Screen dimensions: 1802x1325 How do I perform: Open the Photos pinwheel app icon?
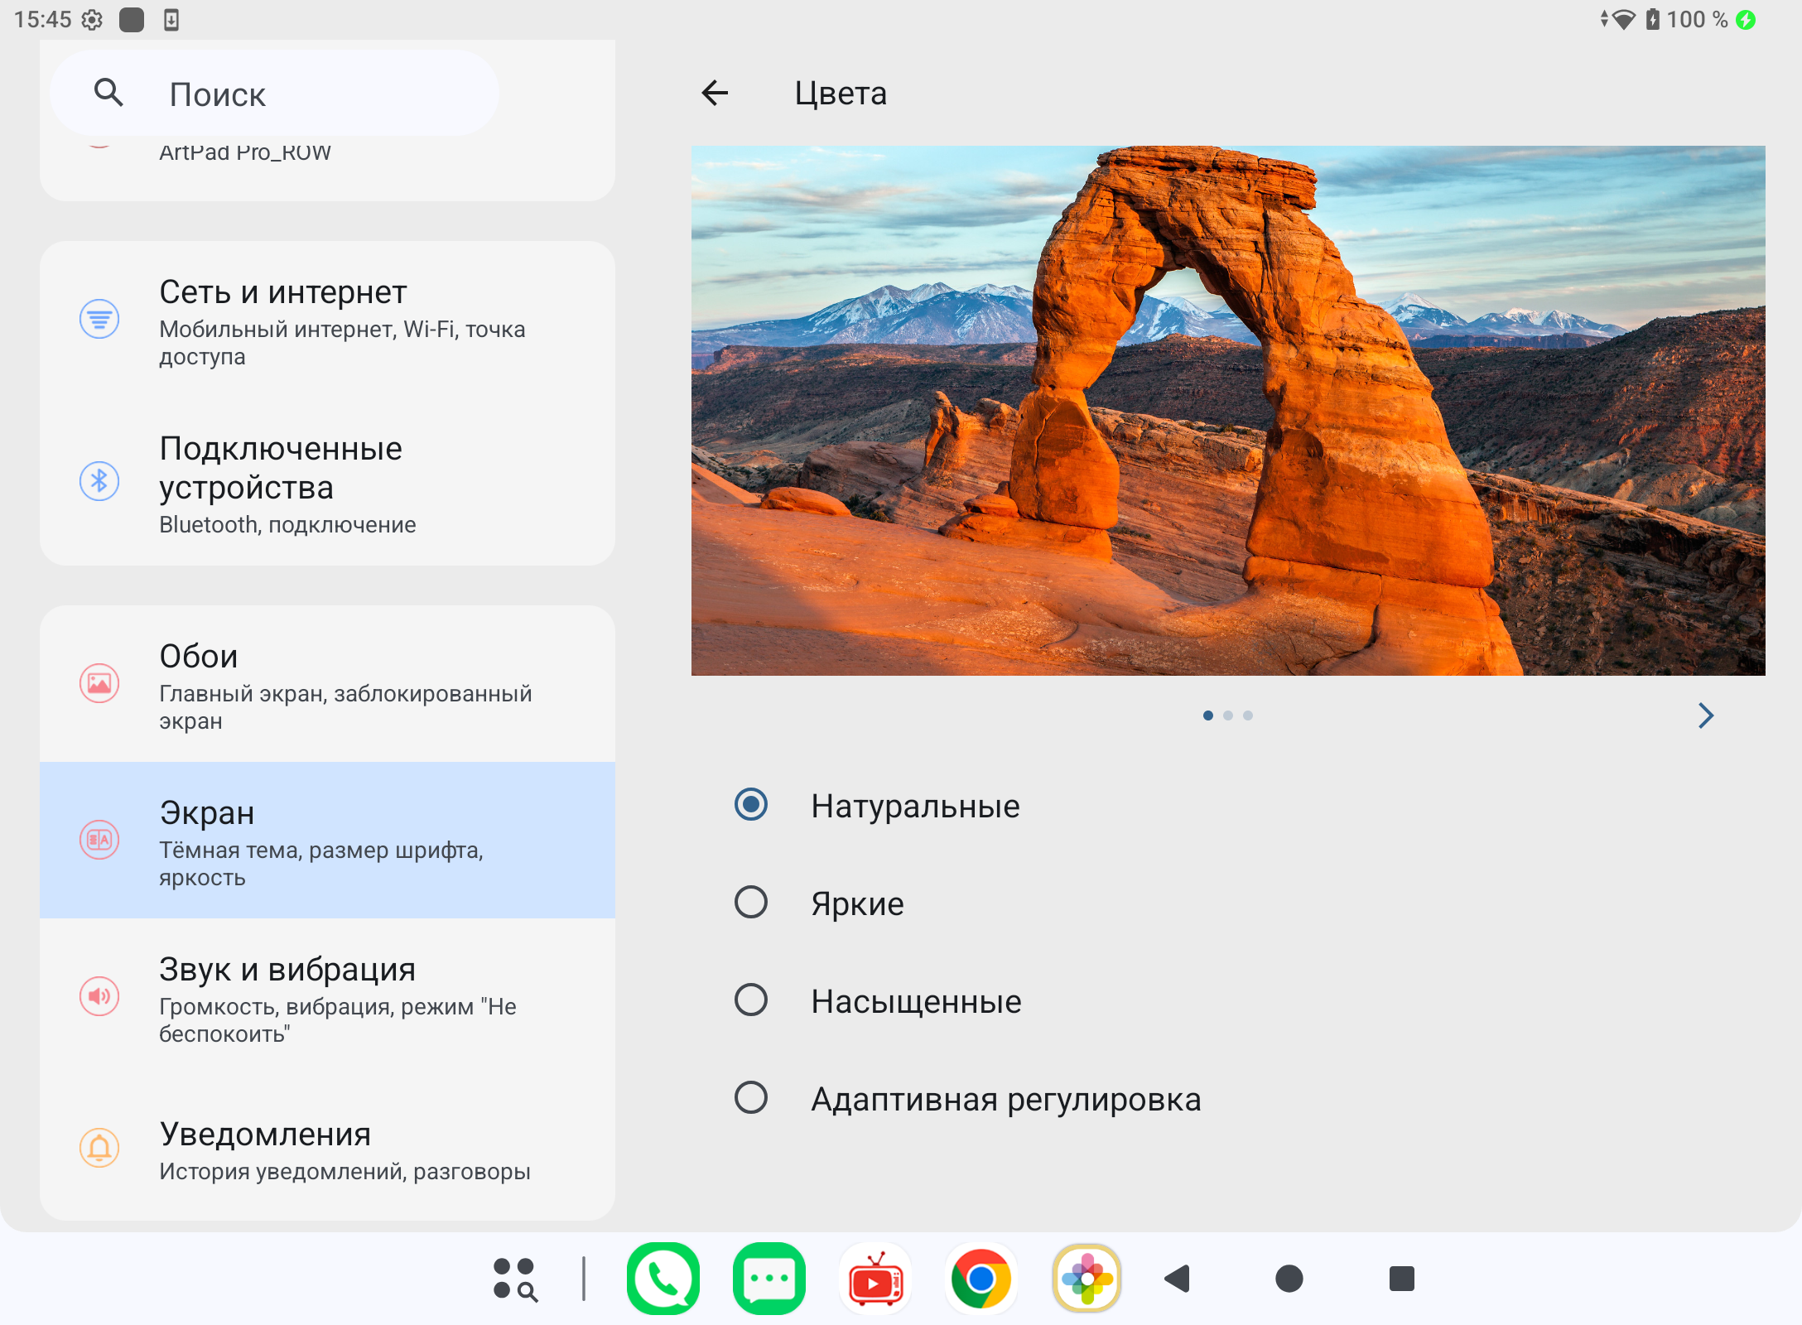1086,1278
